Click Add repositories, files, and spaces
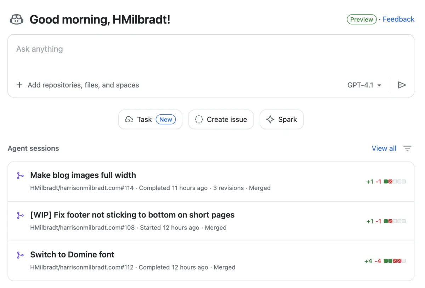 (x=83, y=85)
